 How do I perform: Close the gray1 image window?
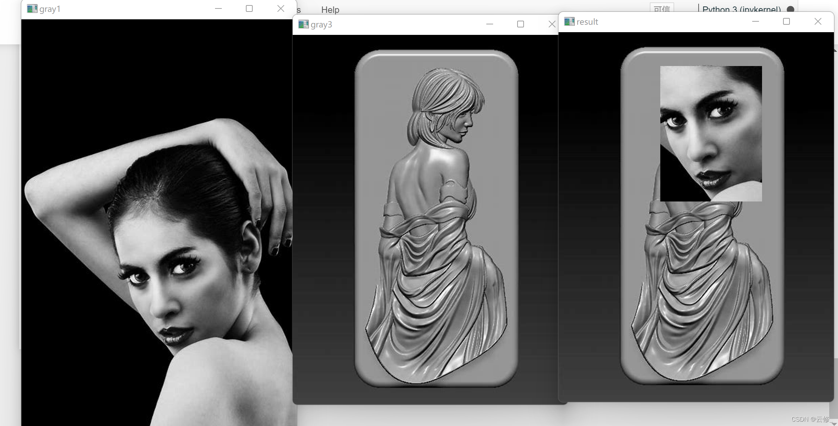280,9
